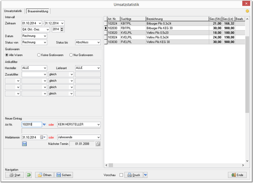Click the Art. Nr. column header

tap(114, 19)
